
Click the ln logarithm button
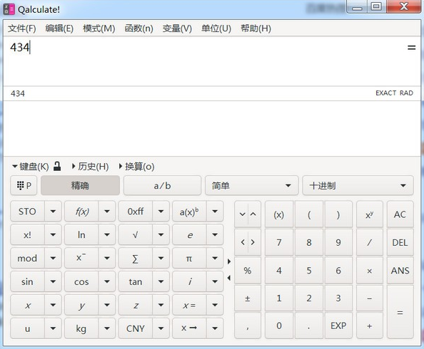click(81, 235)
